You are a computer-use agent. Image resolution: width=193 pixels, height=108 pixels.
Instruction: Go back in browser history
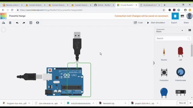3,10
